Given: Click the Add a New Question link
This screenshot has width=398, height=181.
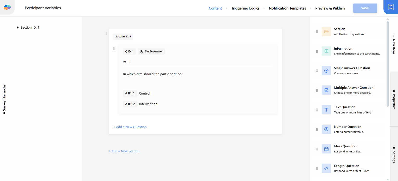Looking at the screenshot, I should tap(130, 127).
